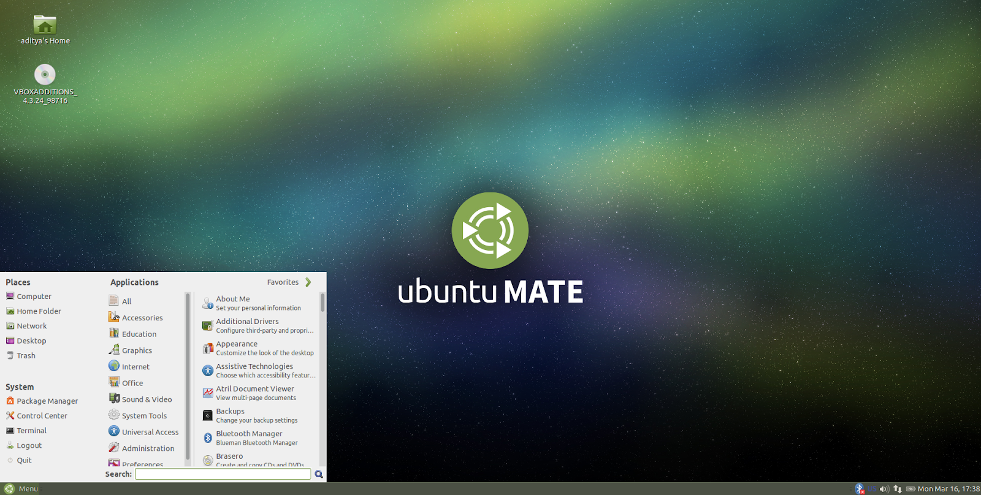The image size is (981, 495).
Task: Click the Menu button on bottom panel
Action: [x=21, y=489]
